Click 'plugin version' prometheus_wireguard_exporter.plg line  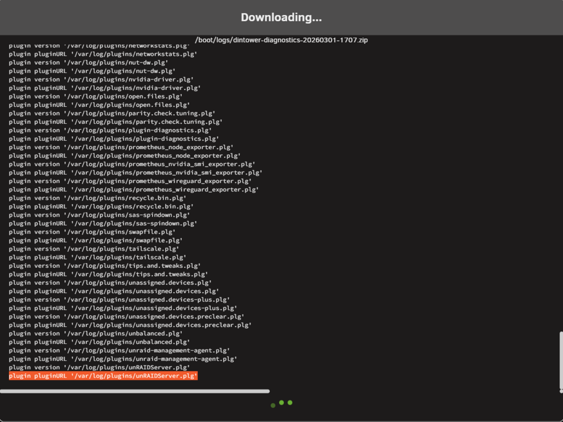131,181
